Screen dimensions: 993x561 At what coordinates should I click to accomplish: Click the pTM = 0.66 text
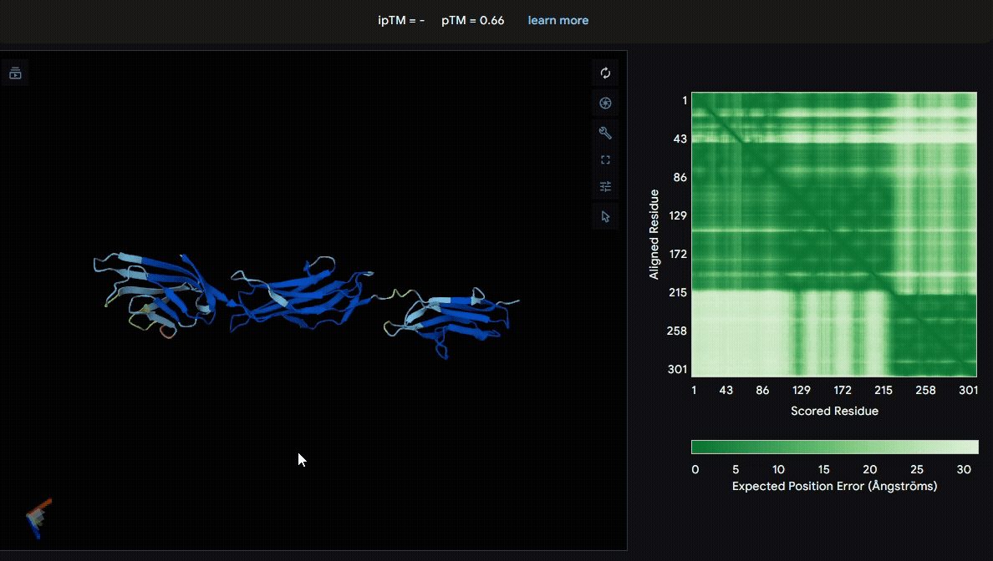[x=472, y=20]
